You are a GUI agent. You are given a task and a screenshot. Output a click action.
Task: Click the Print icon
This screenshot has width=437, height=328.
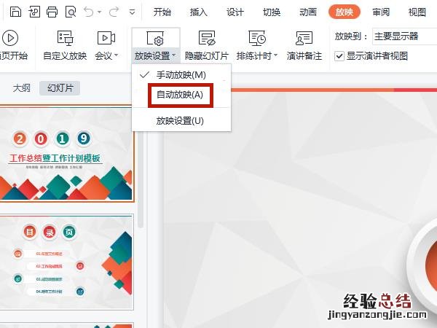coord(52,12)
